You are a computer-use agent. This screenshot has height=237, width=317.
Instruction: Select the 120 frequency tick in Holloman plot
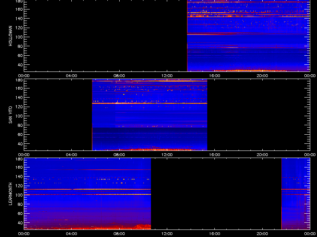[x=19, y=28]
